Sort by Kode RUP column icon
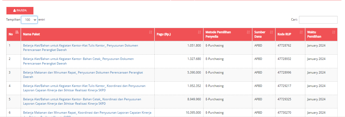The image size is (345, 117). 301,32
